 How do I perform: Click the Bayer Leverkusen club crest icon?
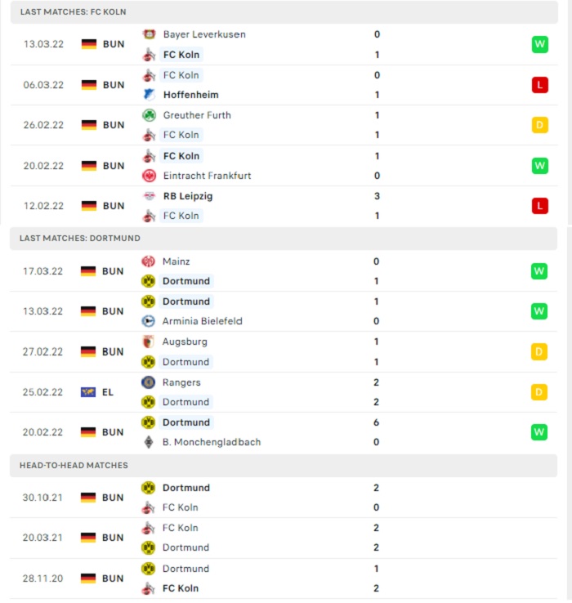pos(150,34)
